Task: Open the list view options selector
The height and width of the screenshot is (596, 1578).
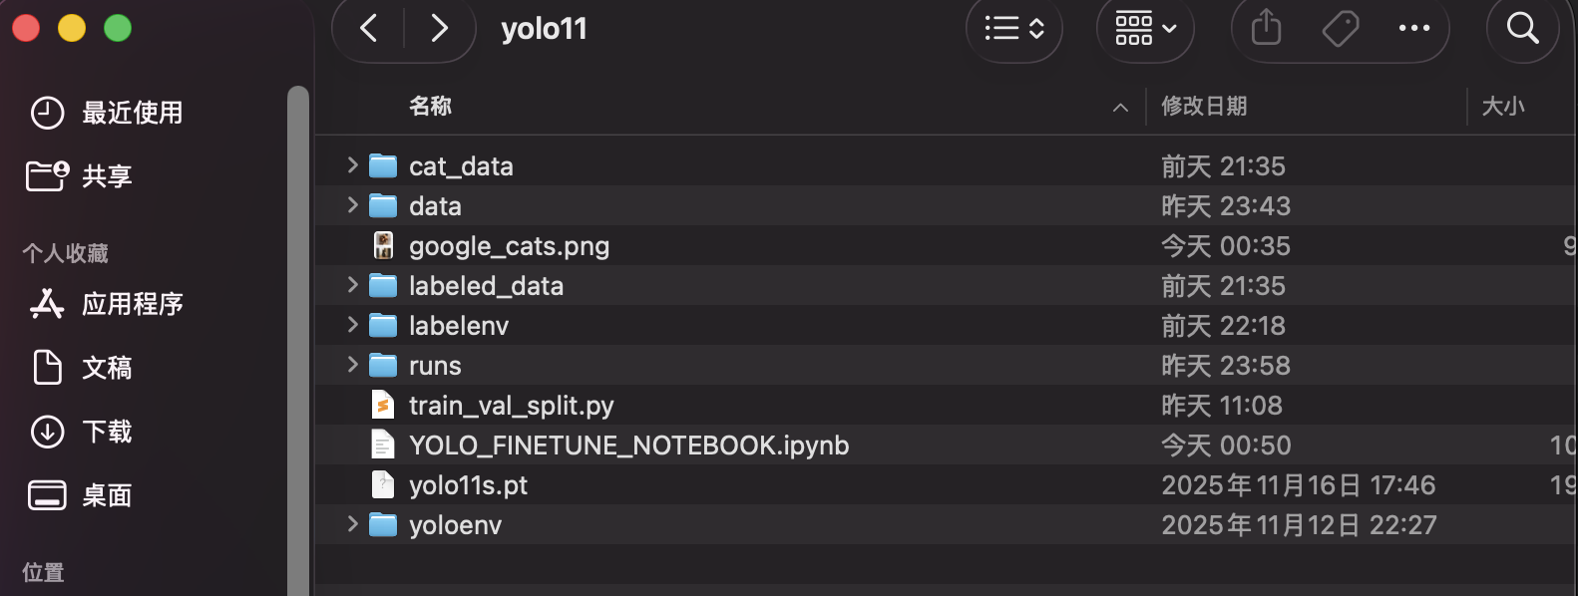Action: [x=1014, y=28]
